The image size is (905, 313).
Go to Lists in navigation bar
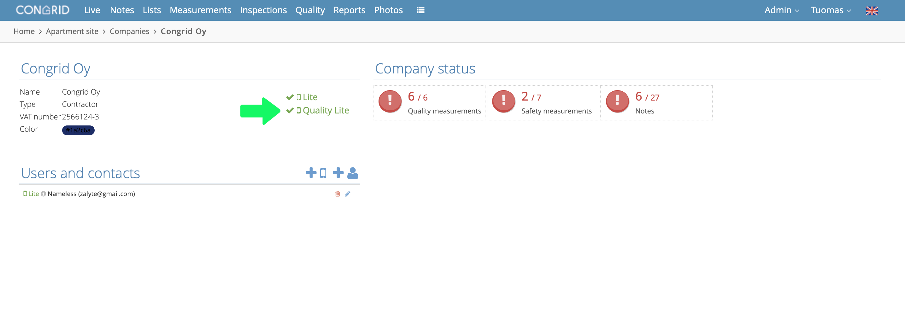click(152, 10)
